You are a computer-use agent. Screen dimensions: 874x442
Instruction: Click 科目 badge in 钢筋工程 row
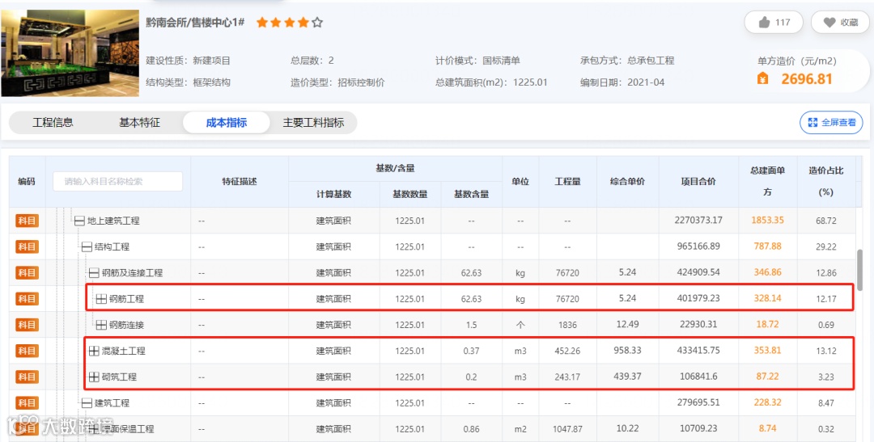coord(26,298)
